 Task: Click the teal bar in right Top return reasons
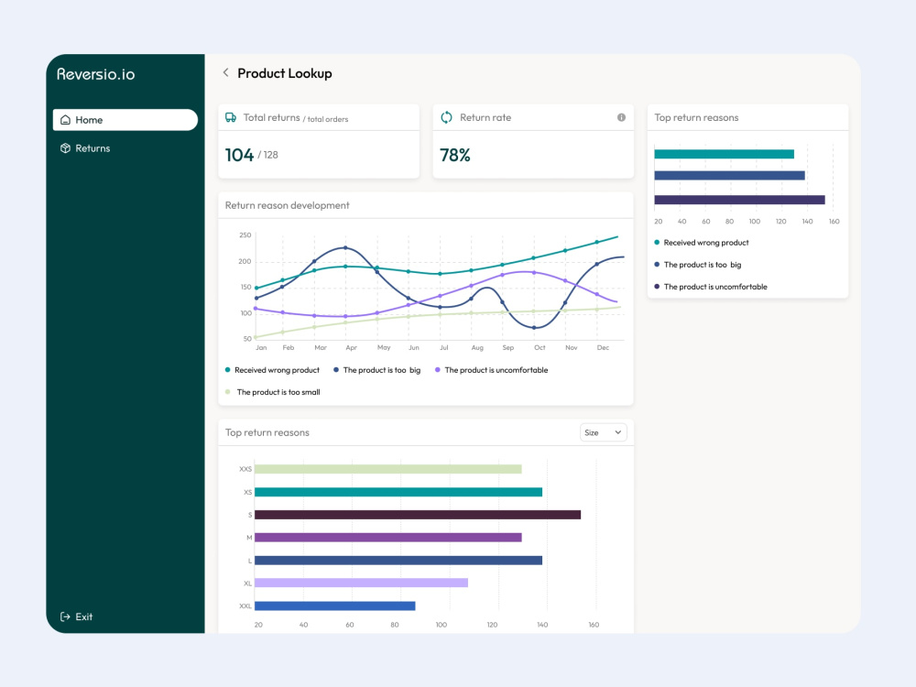[724, 154]
